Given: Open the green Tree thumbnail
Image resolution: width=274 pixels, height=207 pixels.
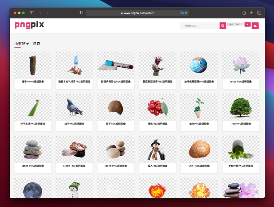Looking at the screenshot, I should pyautogui.click(x=241, y=107).
